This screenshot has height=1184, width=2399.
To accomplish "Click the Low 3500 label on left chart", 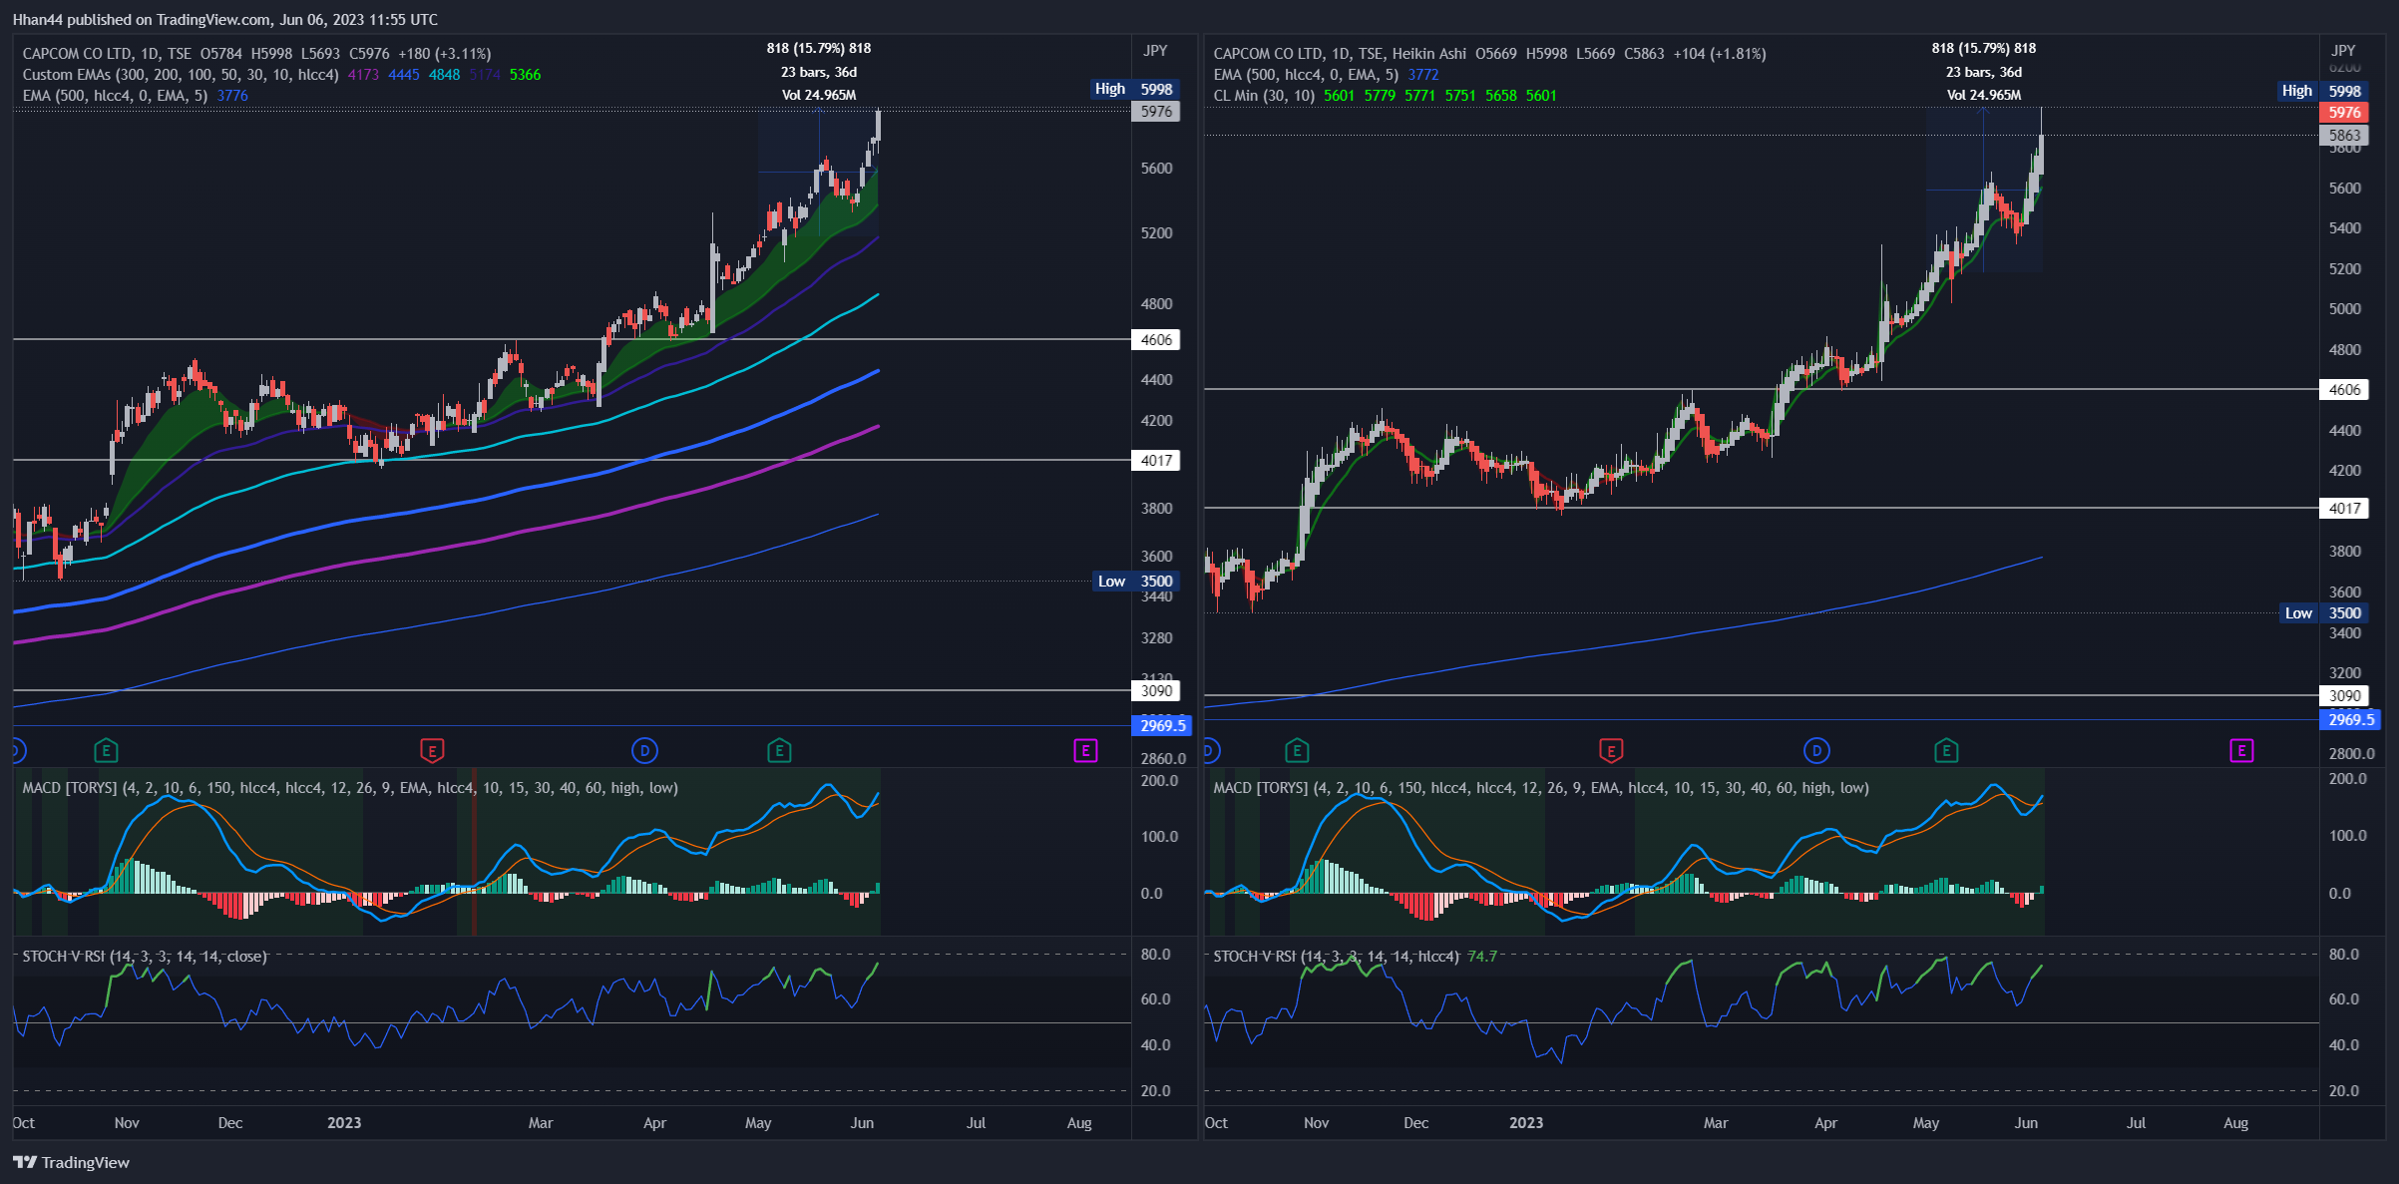I will [x=1136, y=582].
